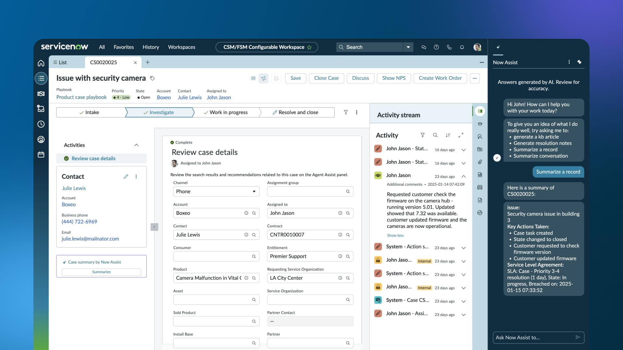Screen dimensions: 623x350
Task: Open the Search scope dropdown arrow
Action: [x=408, y=47]
